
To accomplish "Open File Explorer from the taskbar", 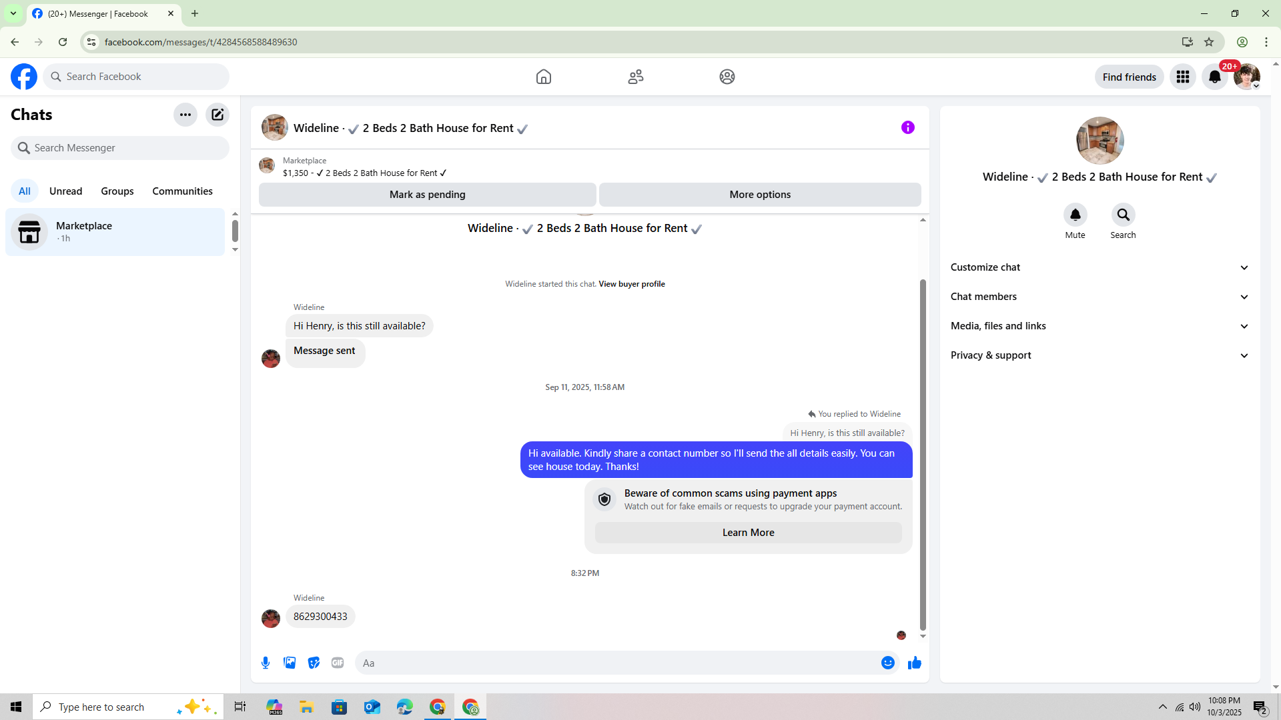I will click(x=306, y=707).
